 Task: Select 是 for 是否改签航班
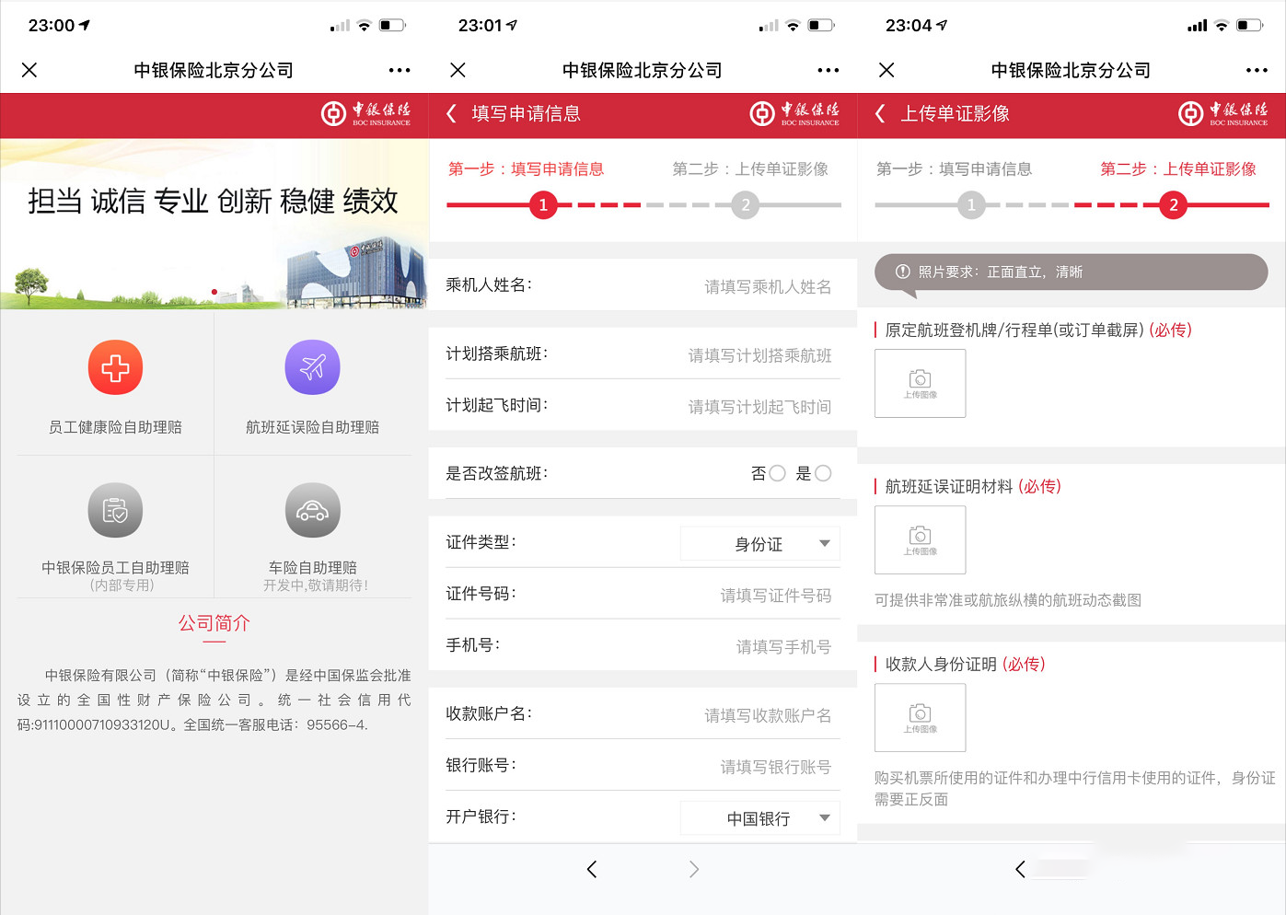point(823,473)
